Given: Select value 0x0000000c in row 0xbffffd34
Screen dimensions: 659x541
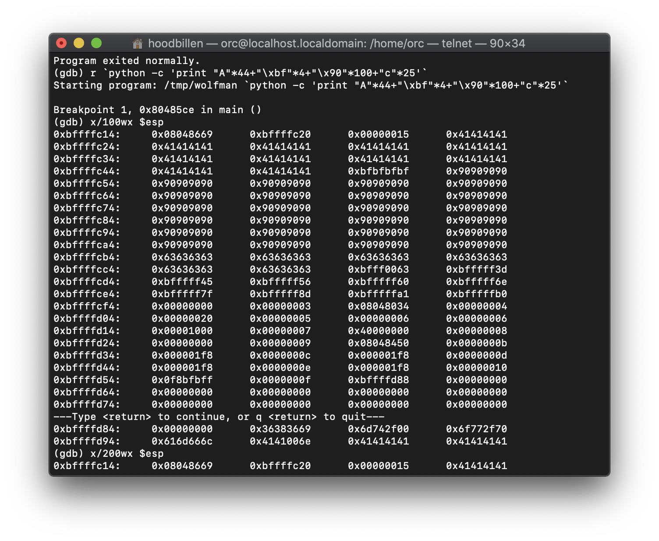Looking at the screenshot, I should click(x=280, y=355).
